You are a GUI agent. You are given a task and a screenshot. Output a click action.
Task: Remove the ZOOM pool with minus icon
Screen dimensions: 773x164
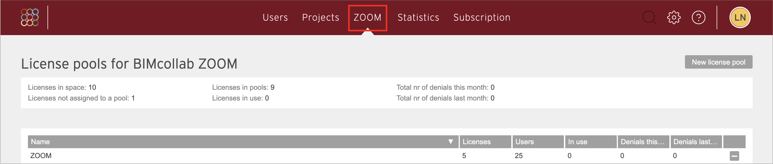pyautogui.click(x=734, y=156)
